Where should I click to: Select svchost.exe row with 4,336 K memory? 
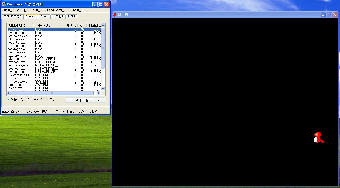point(54,68)
